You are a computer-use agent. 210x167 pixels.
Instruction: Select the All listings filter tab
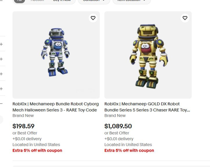[x=20, y=1]
